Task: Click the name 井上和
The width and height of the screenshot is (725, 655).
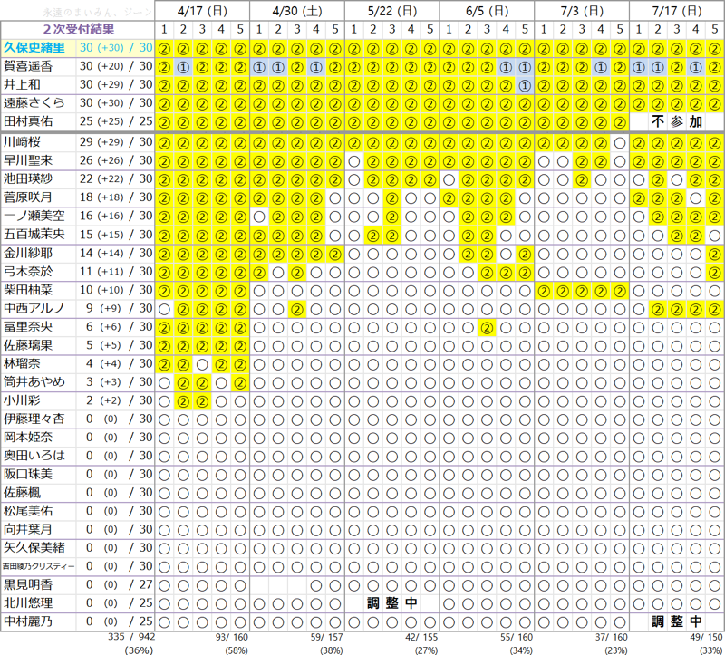Action: pos(22,85)
